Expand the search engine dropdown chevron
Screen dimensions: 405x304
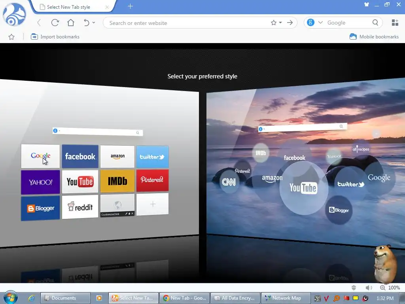(320, 23)
